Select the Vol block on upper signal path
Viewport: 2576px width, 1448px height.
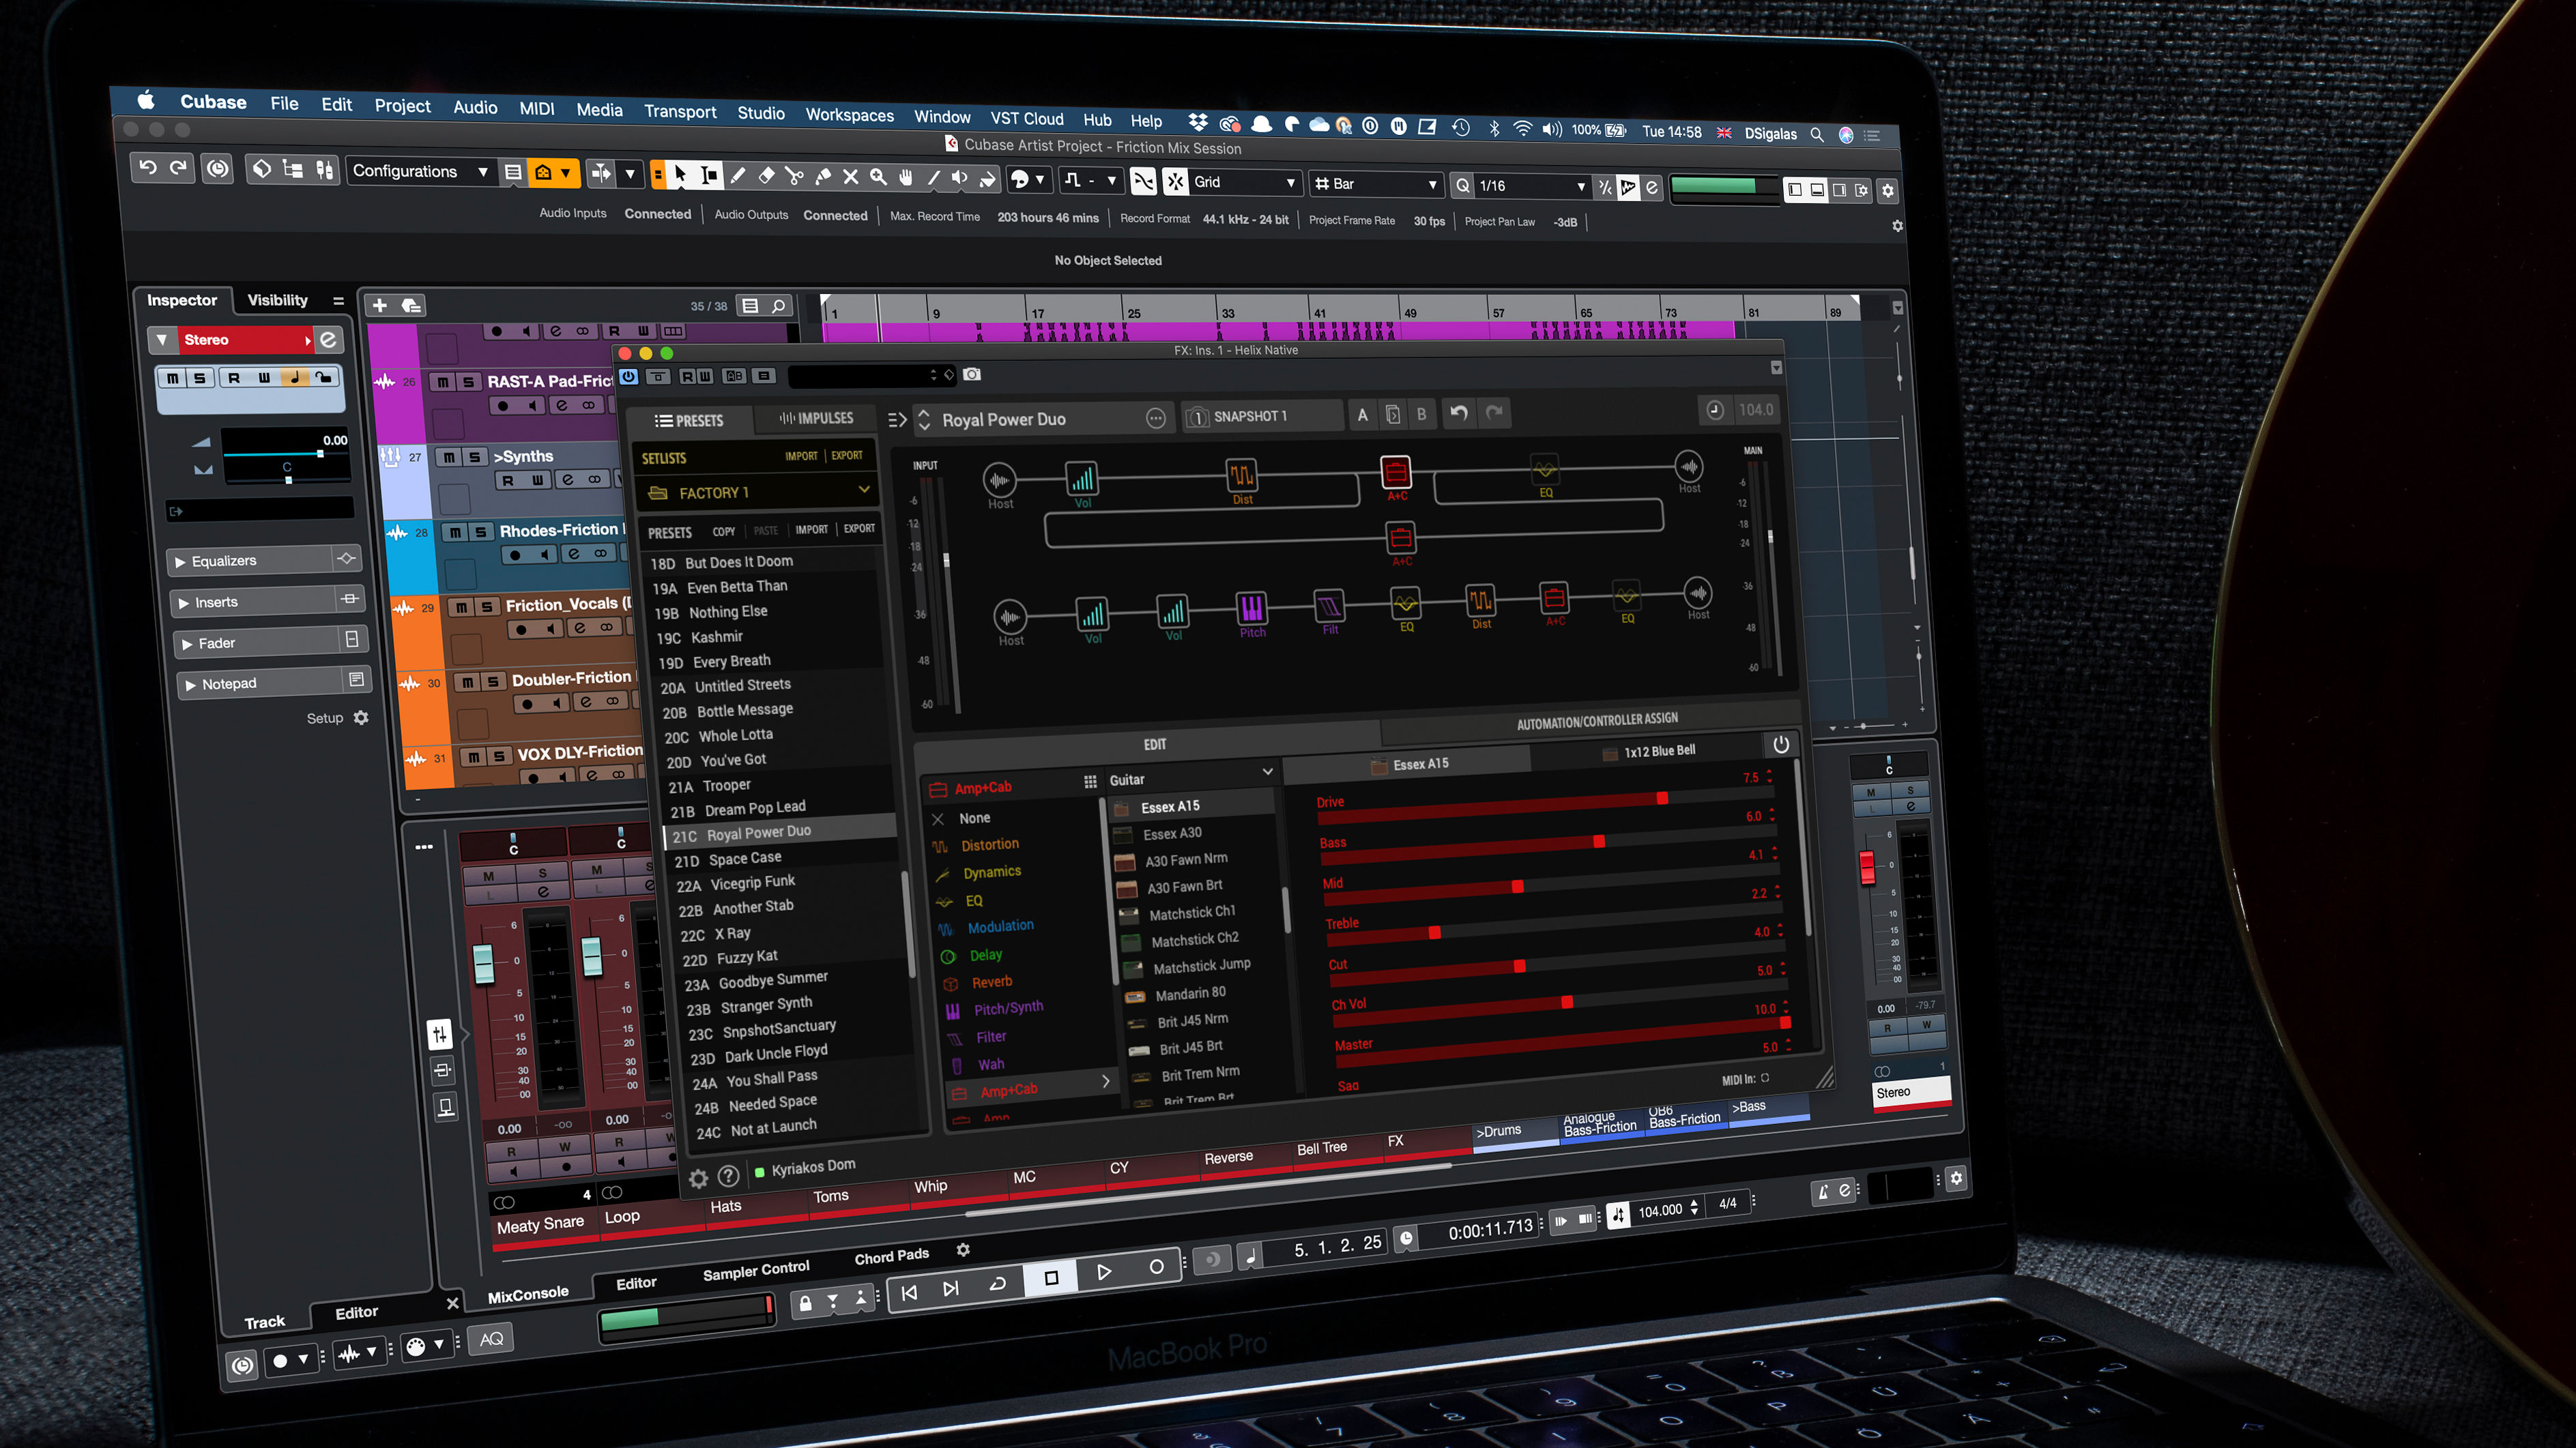pos(1081,479)
